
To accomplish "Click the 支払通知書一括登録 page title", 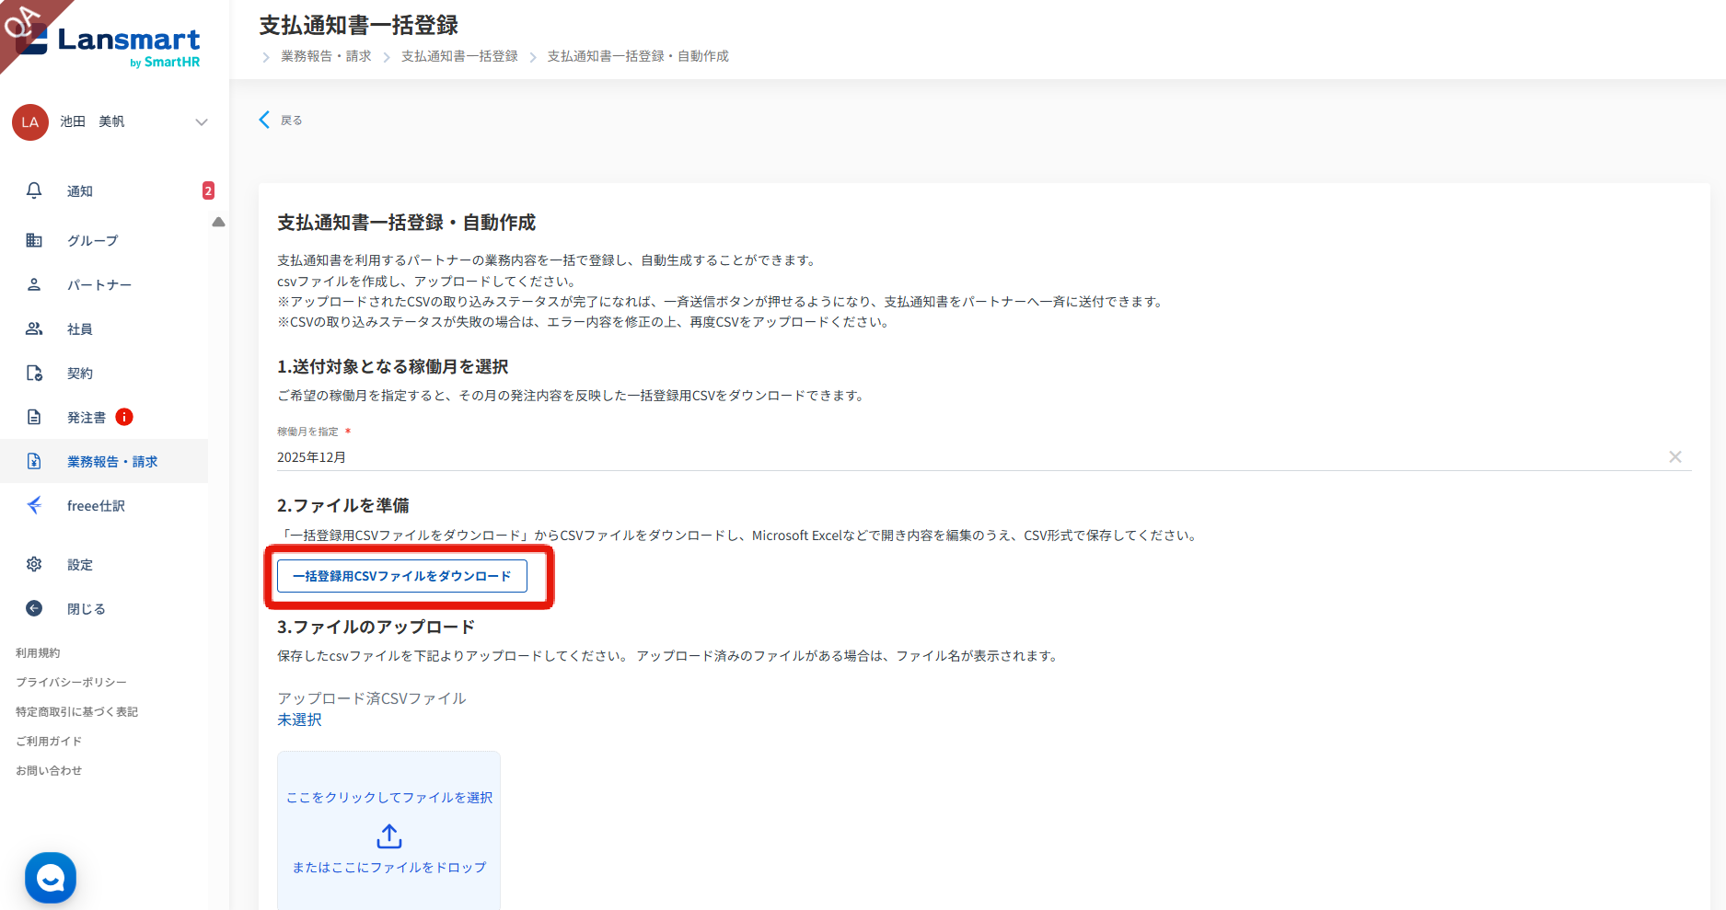I will click(x=359, y=25).
